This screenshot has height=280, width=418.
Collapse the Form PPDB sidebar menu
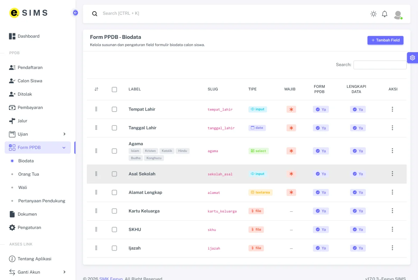[37, 148]
